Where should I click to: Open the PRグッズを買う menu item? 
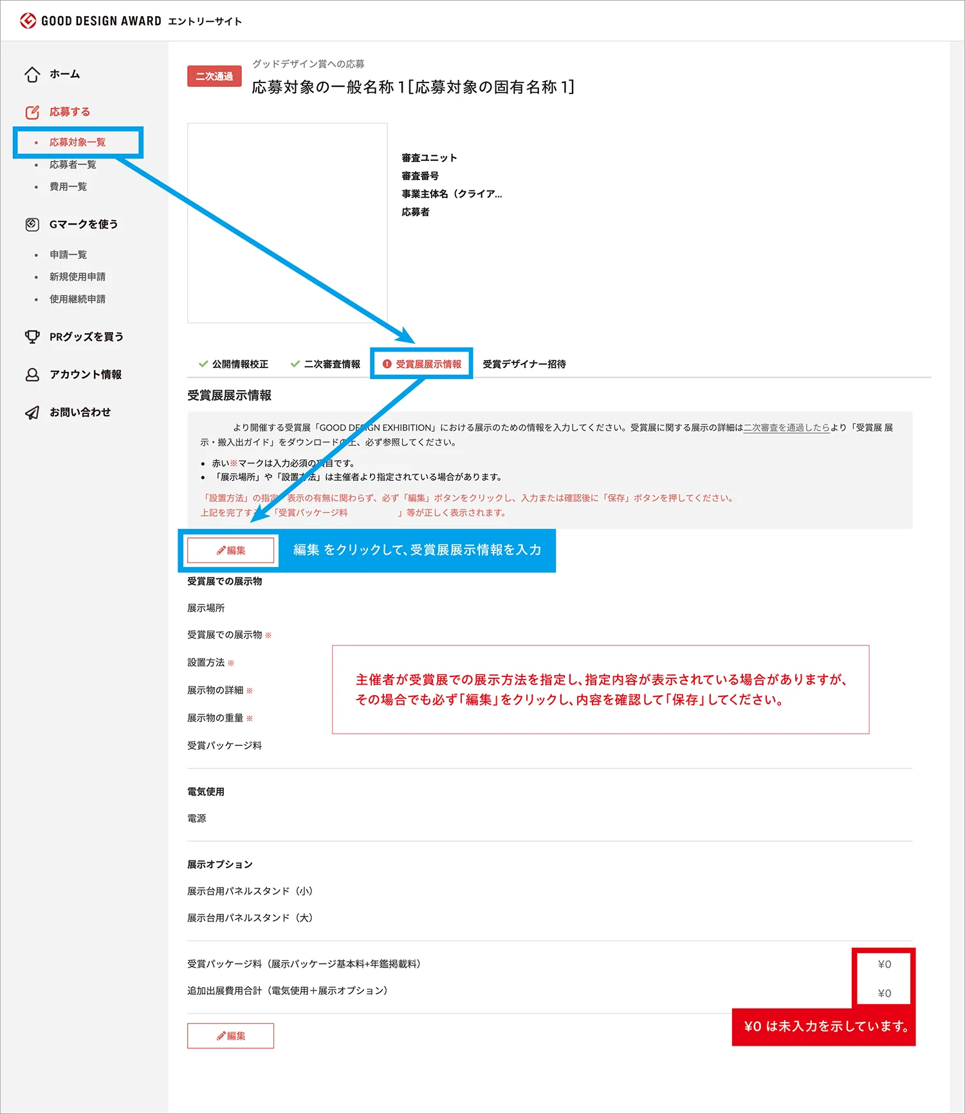pos(87,337)
